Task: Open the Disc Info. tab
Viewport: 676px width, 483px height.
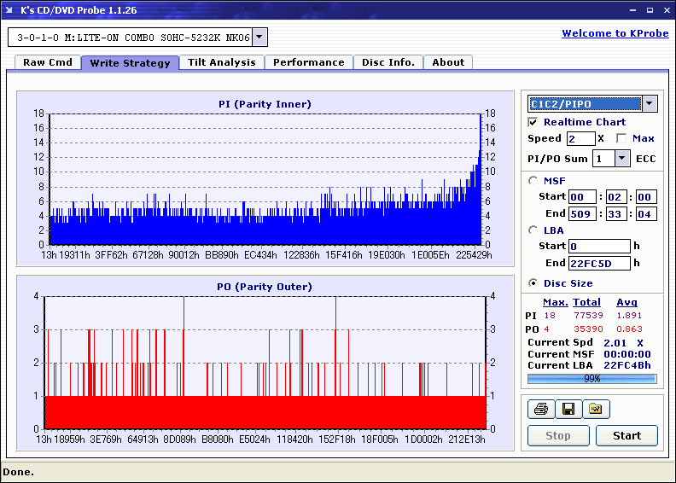Action: pos(388,62)
